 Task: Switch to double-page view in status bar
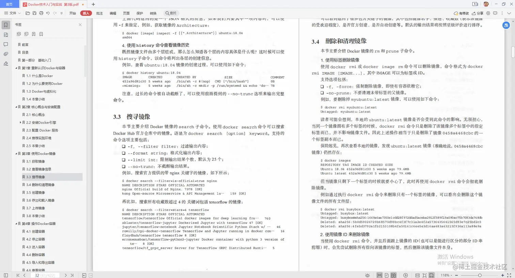(x=393, y=275)
